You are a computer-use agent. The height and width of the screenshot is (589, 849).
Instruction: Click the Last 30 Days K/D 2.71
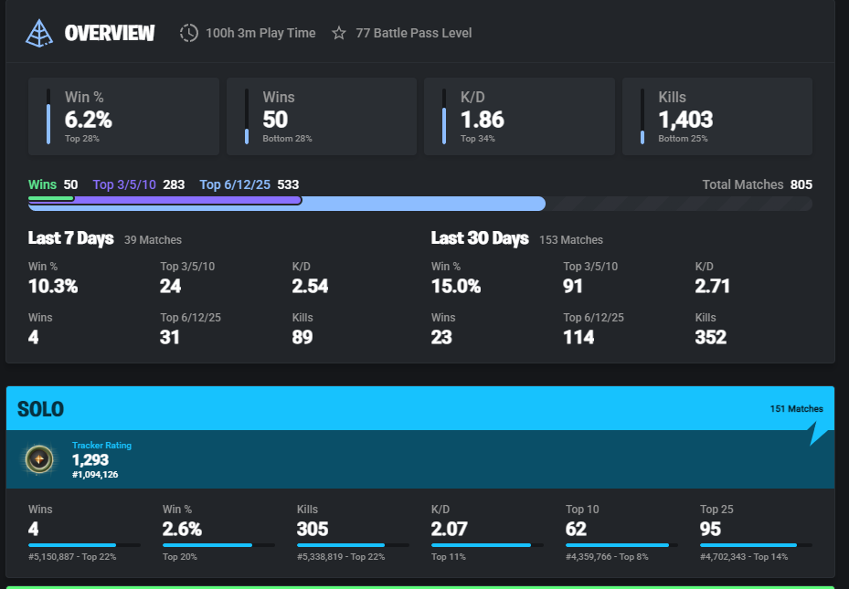(712, 286)
